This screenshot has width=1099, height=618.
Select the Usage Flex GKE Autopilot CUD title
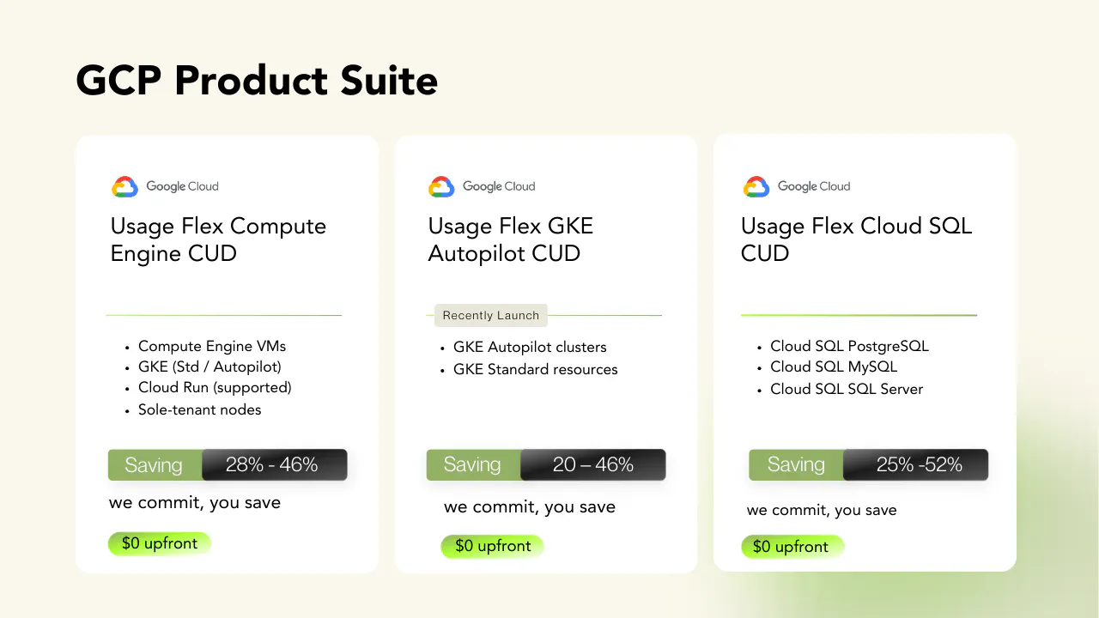[511, 239]
